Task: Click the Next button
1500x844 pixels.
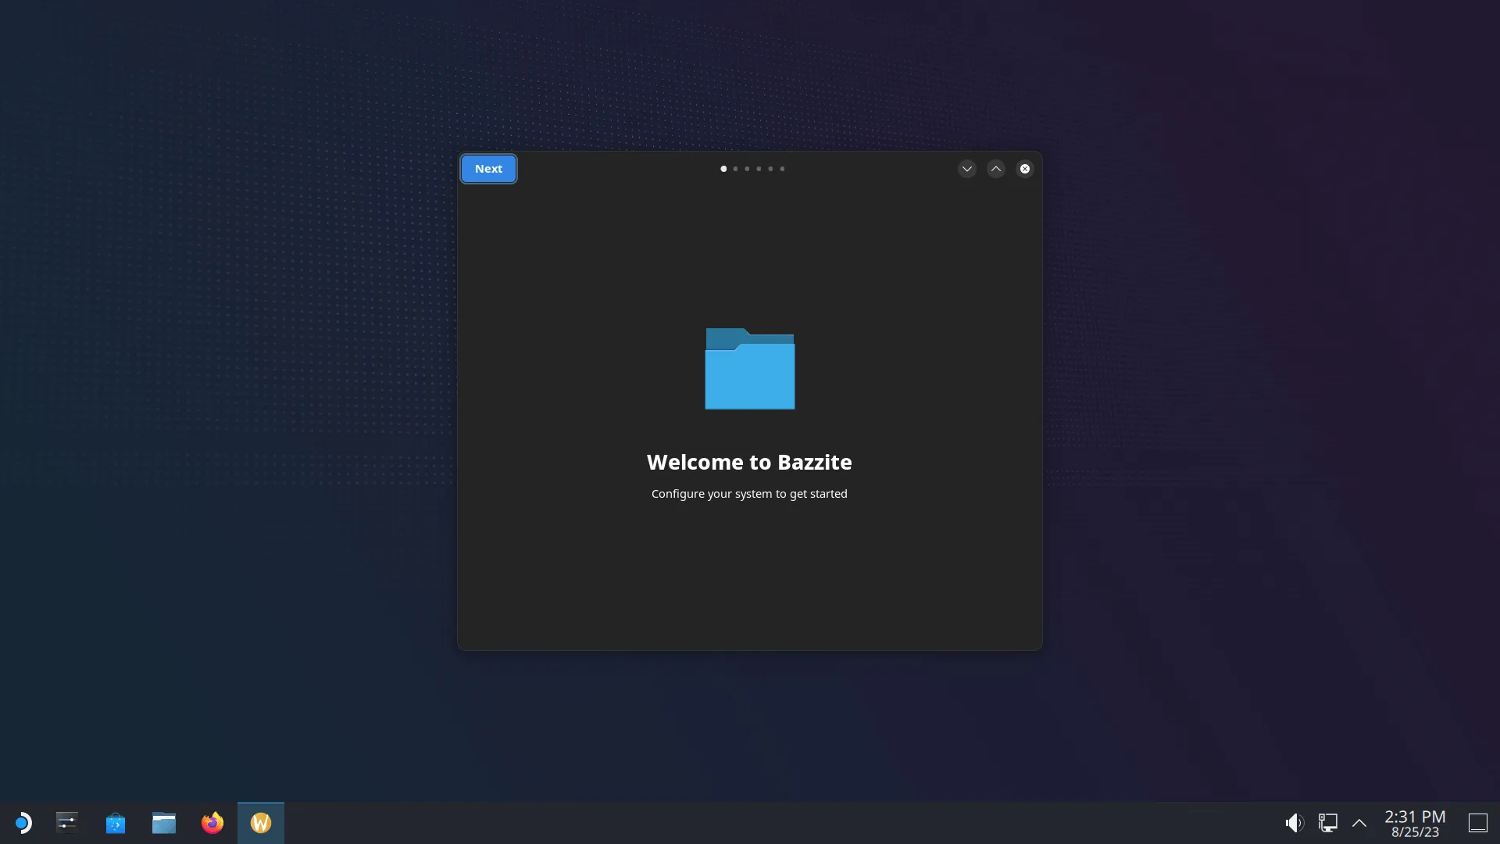Action: [488, 169]
